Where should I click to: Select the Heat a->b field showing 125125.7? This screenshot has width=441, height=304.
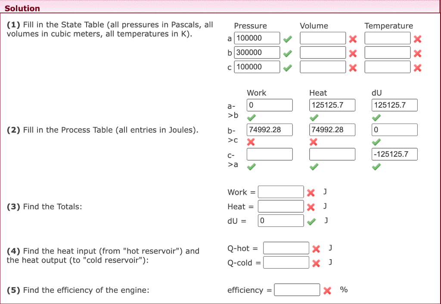tap(332, 105)
